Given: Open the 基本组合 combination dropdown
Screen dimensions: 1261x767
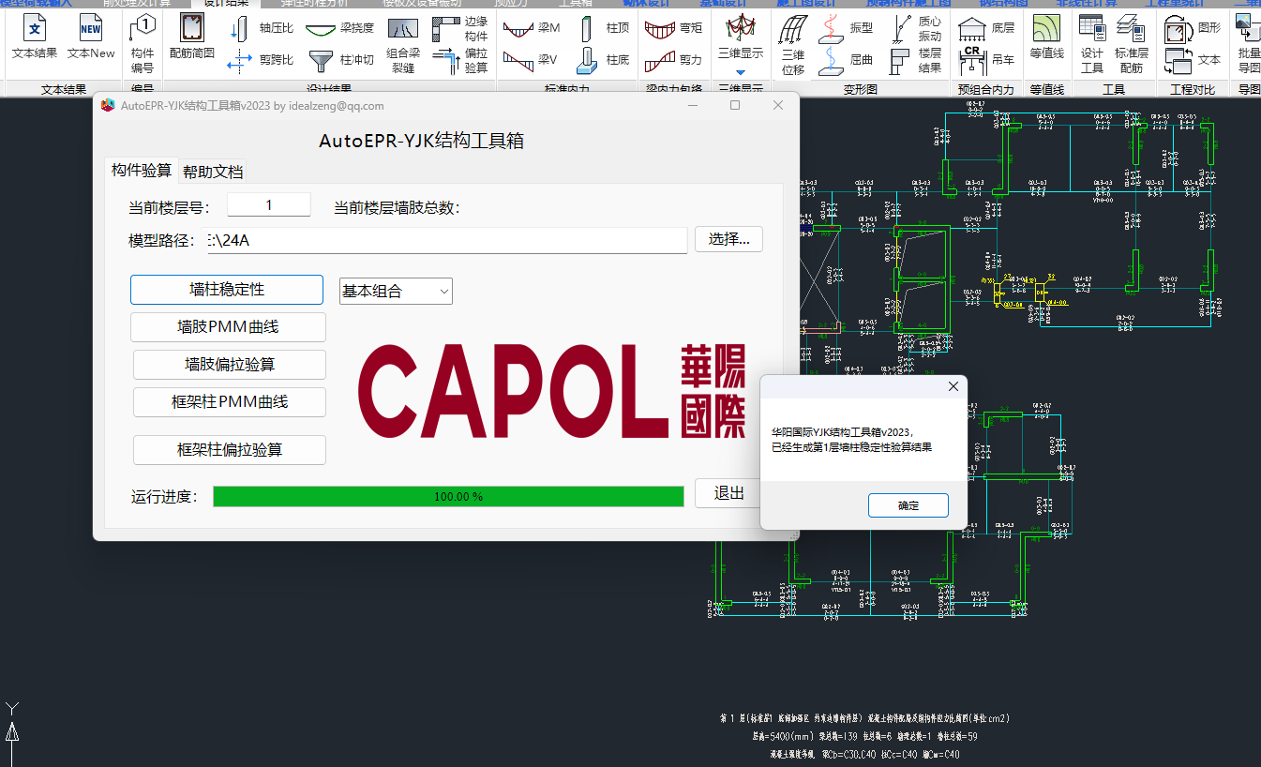Looking at the screenshot, I should click(396, 292).
